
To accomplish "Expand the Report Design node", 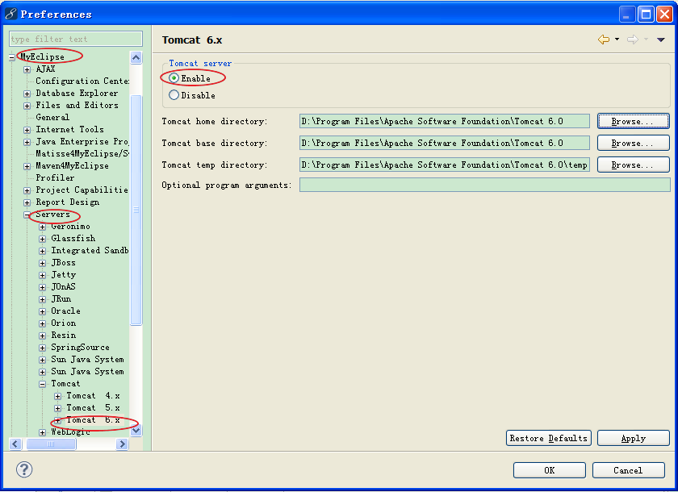I will (27, 202).
